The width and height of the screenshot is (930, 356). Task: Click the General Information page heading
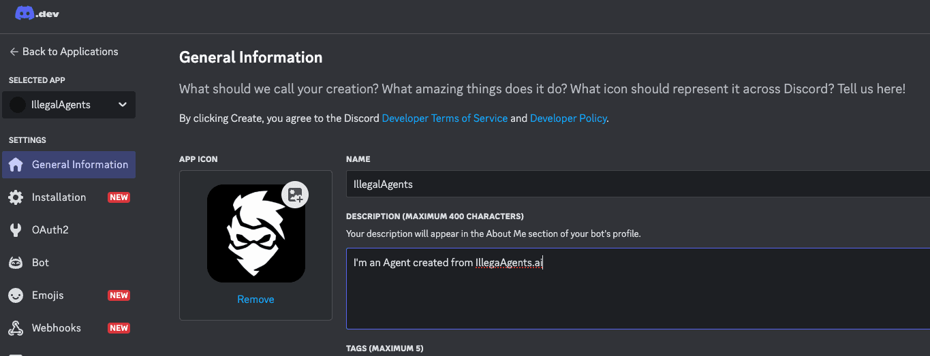tap(251, 57)
